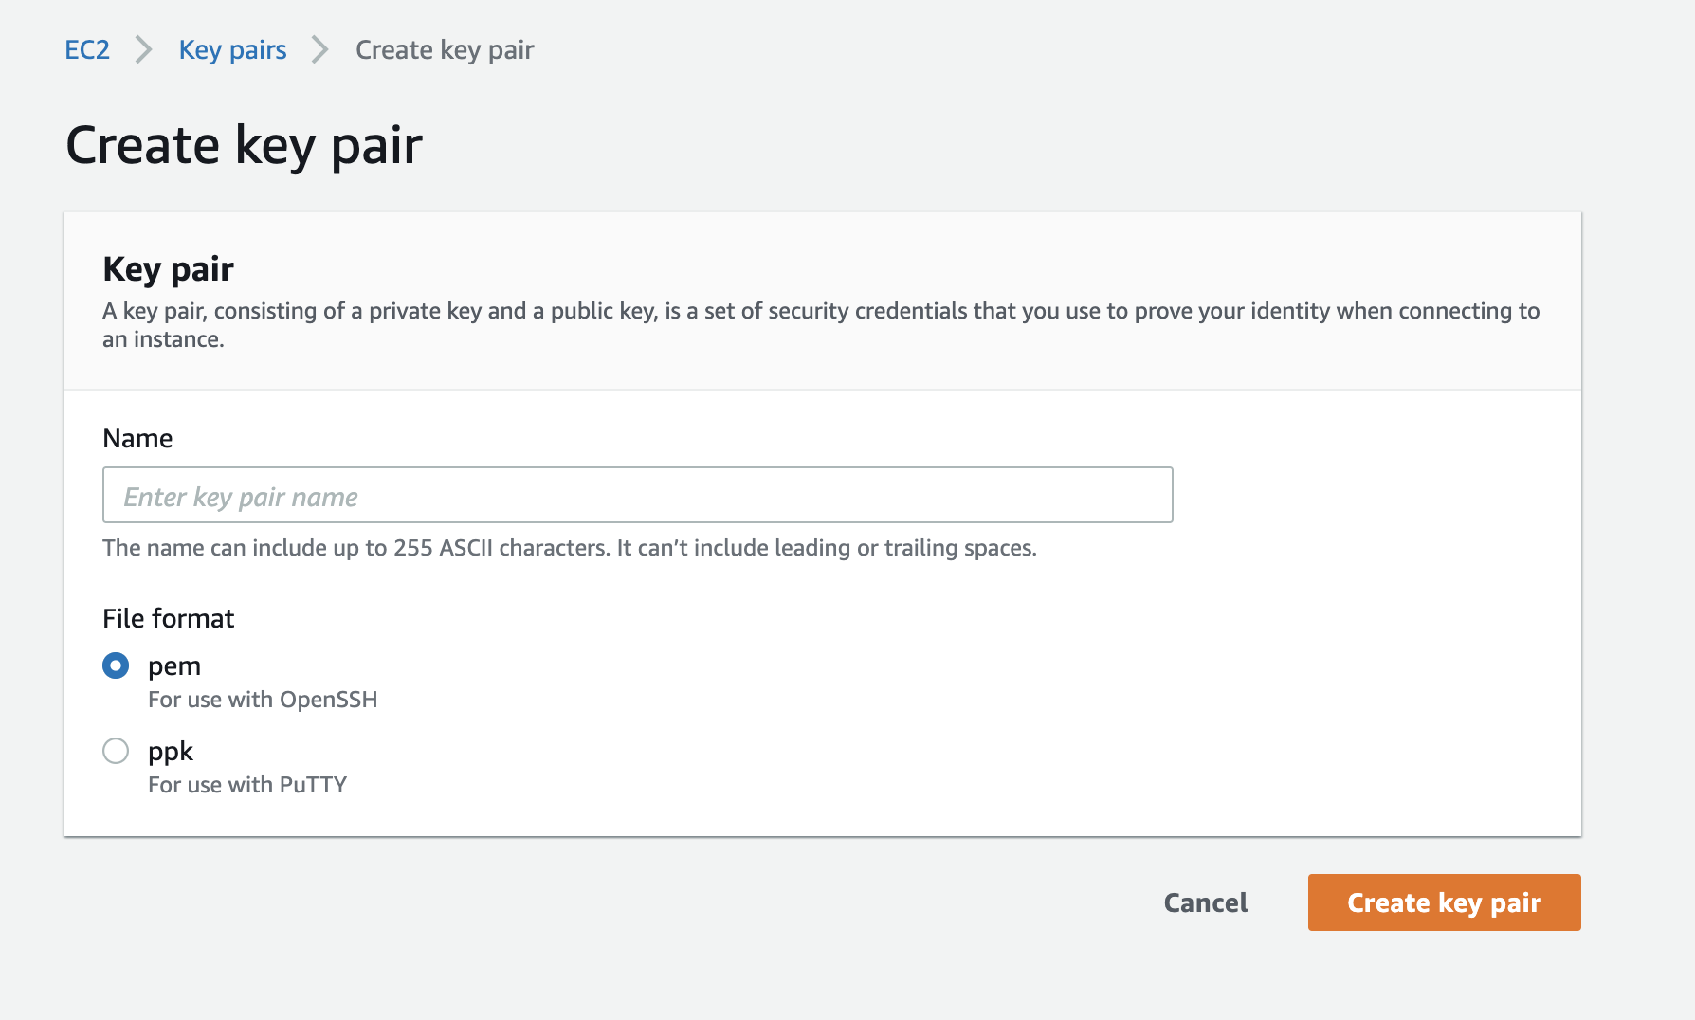Viewport: 1695px width, 1020px height.
Task: Click the Name field label
Action: click(137, 438)
